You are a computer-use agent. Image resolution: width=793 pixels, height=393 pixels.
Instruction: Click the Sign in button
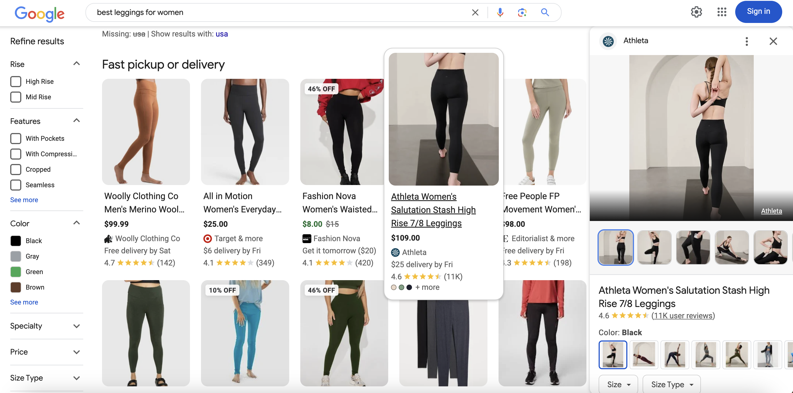(x=758, y=12)
